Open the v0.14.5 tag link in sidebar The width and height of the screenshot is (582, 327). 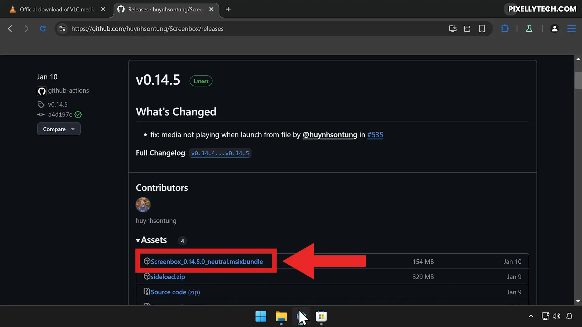(58, 104)
